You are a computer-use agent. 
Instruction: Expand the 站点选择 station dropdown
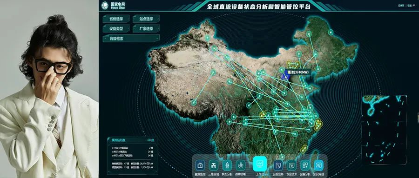(x=146, y=19)
